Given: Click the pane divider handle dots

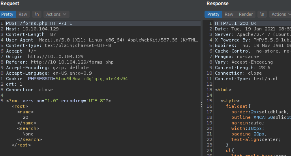Looking at the screenshot, I should coord(201,105).
